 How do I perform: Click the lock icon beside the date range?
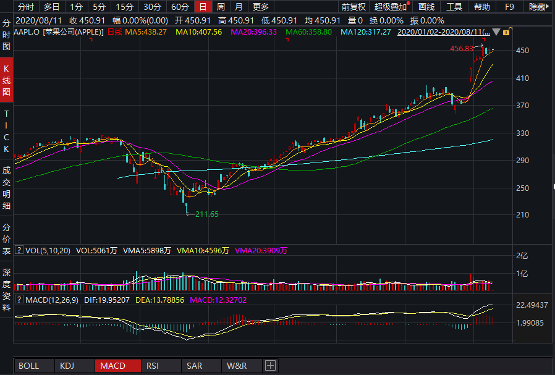point(507,32)
